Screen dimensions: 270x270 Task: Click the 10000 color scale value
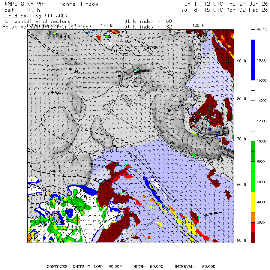click(x=262, y=141)
